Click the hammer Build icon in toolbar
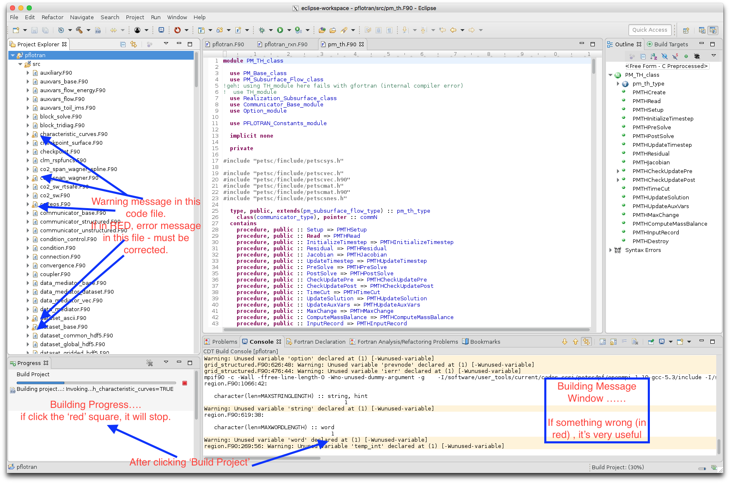Screen dimensions: 730x483 79,30
